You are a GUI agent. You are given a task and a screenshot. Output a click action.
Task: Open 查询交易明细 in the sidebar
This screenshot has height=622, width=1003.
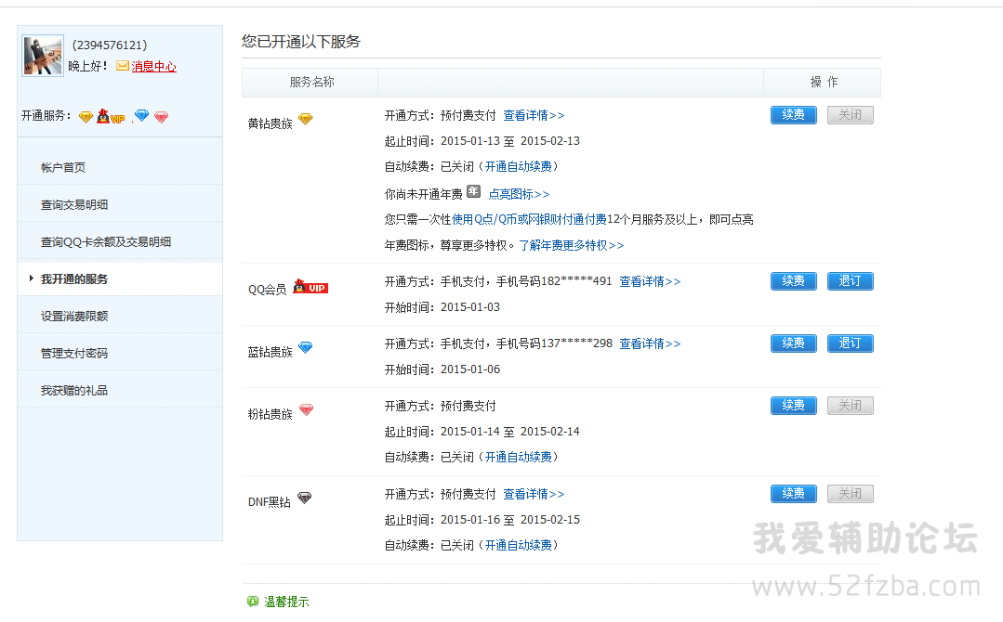(x=74, y=204)
